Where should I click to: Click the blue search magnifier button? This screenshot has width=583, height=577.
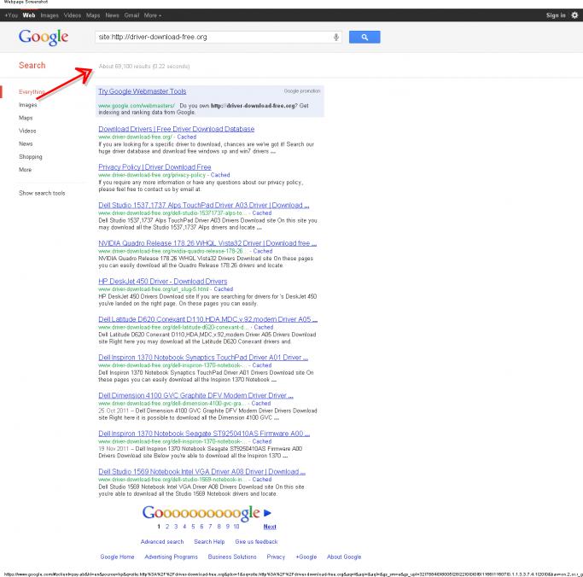point(364,38)
